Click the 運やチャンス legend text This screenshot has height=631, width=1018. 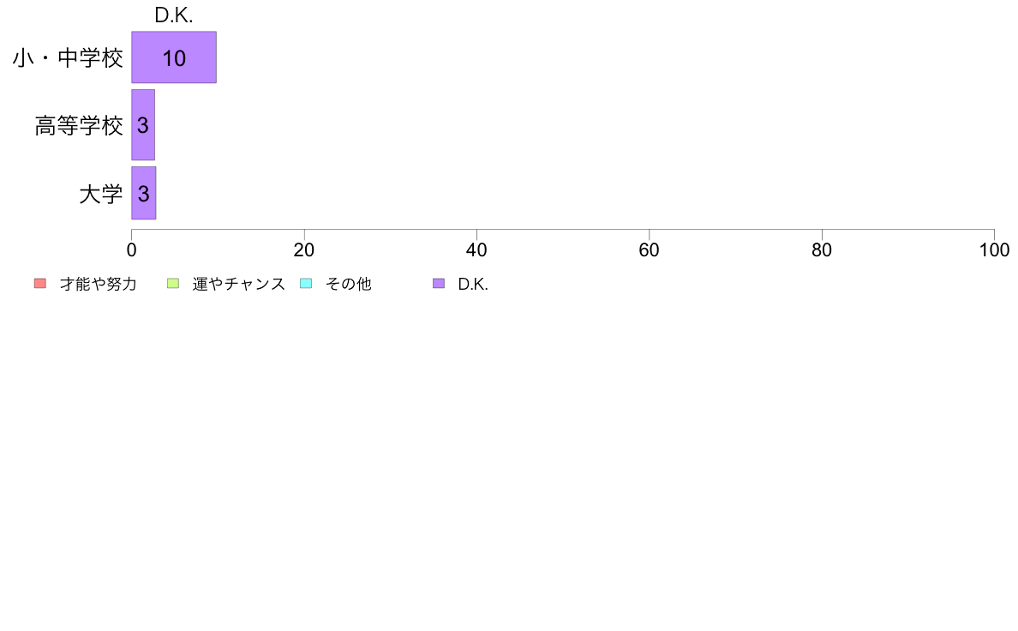pyautogui.click(x=238, y=284)
